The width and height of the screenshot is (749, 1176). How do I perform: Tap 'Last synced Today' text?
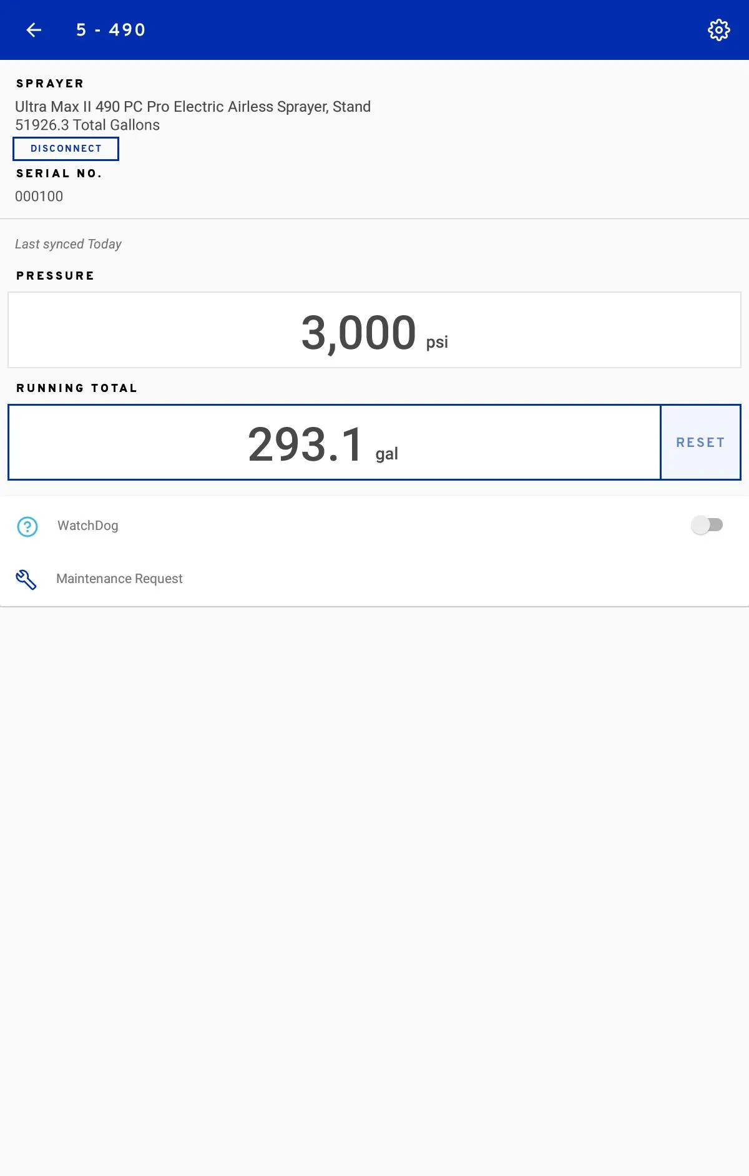tap(68, 244)
